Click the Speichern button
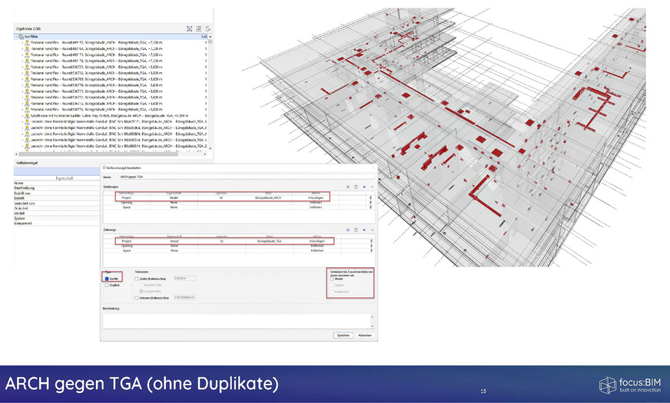670x403 pixels. click(x=342, y=335)
